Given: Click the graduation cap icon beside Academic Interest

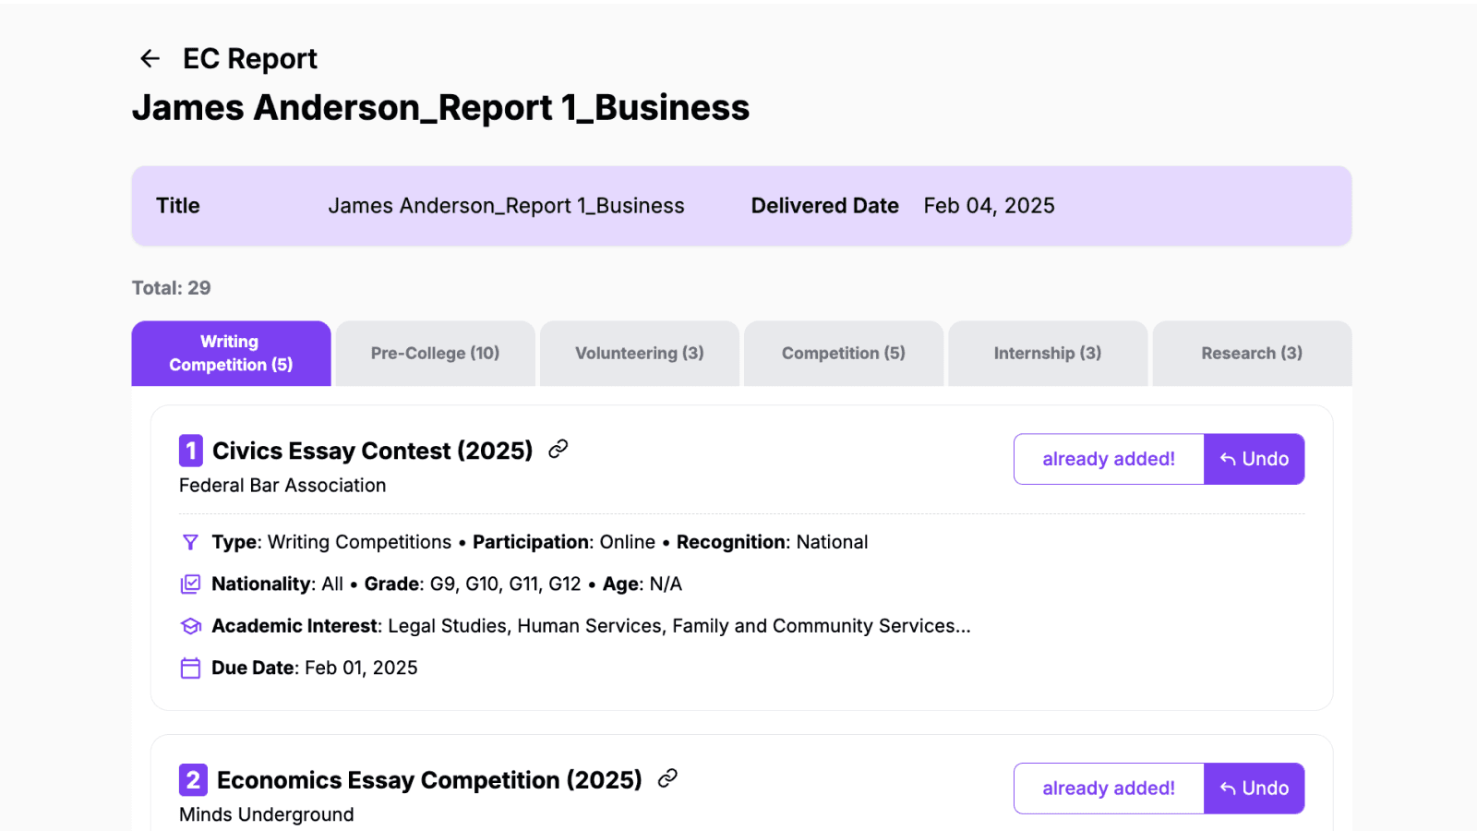Looking at the screenshot, I should (x=189, y=626).
